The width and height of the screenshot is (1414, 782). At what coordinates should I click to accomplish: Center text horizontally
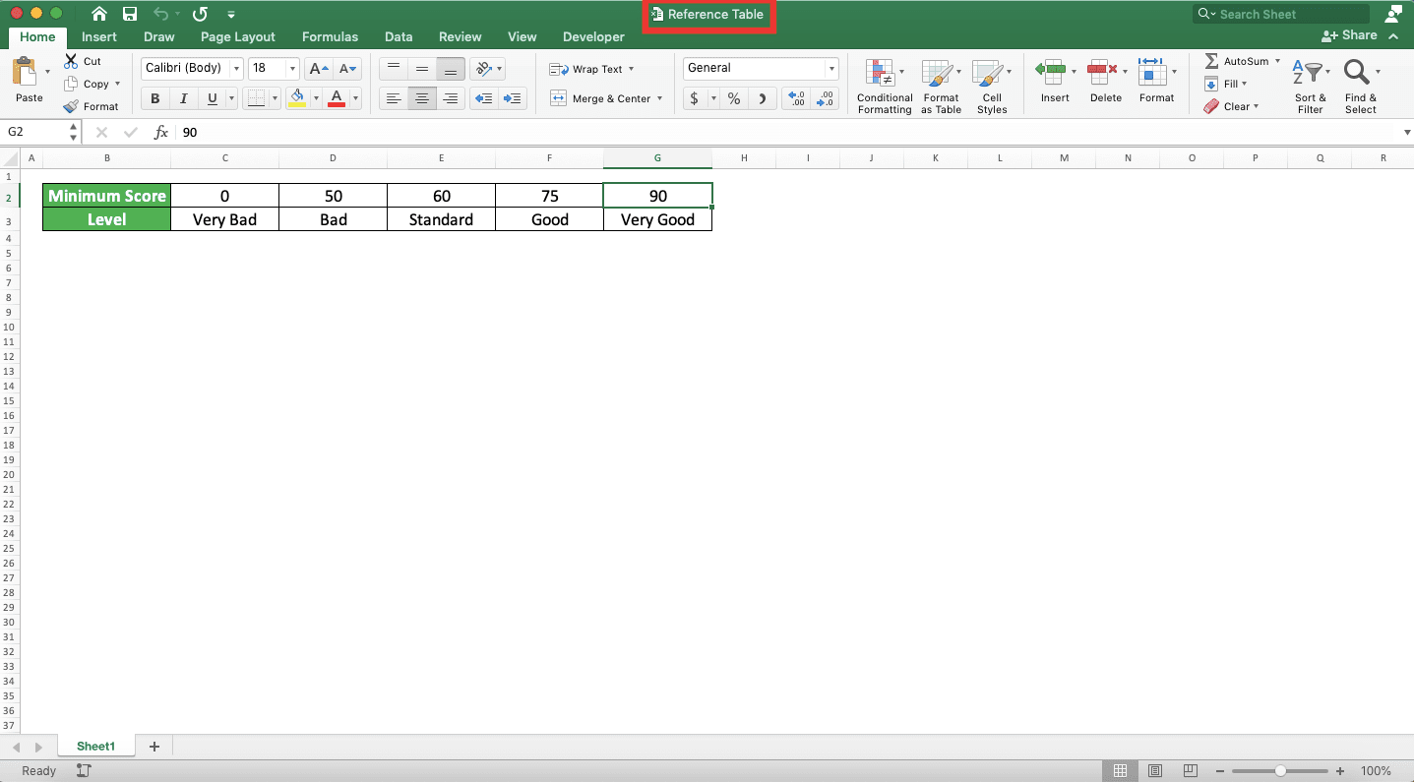point(422,98)
